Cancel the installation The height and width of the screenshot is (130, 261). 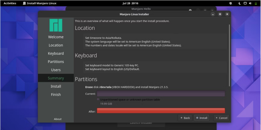click(221, 118)
